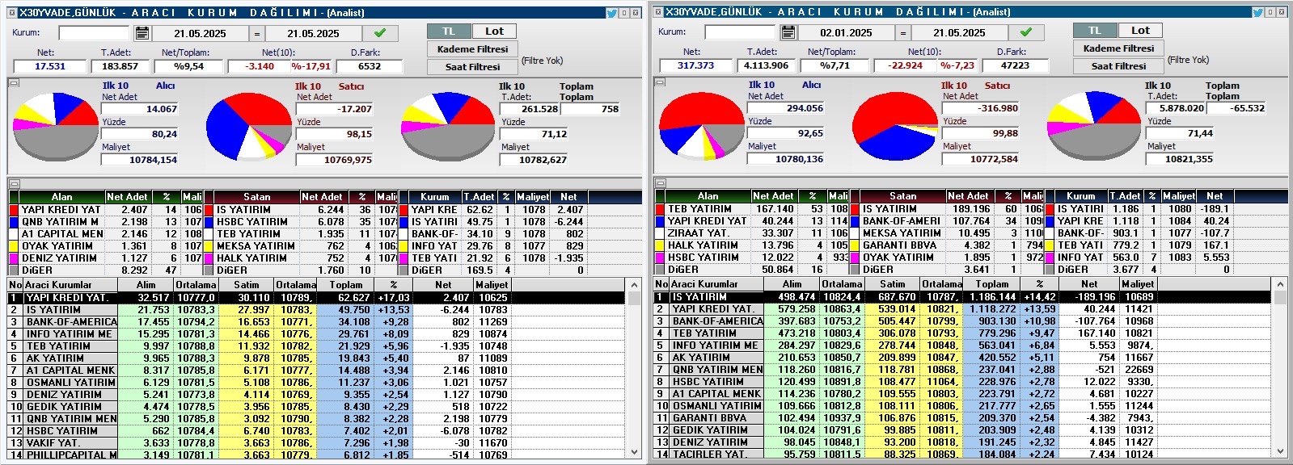Sort by Satim column in window starting 02.01.2025
The image size is (1293, 465).
click(x=893, y=284)
